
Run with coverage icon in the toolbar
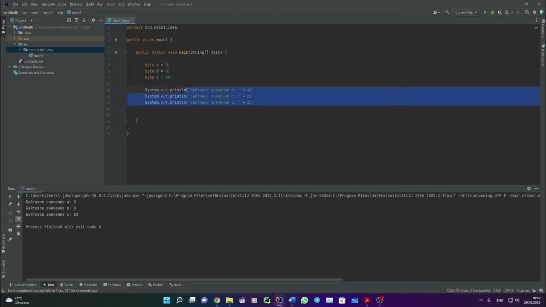[x=500, y=12]
